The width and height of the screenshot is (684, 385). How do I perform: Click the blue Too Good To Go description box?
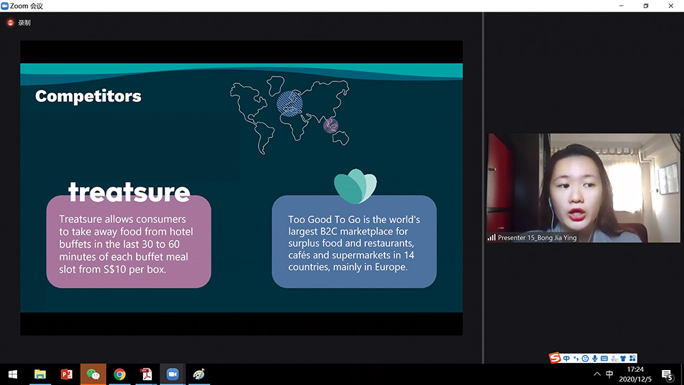coord(354,241)
